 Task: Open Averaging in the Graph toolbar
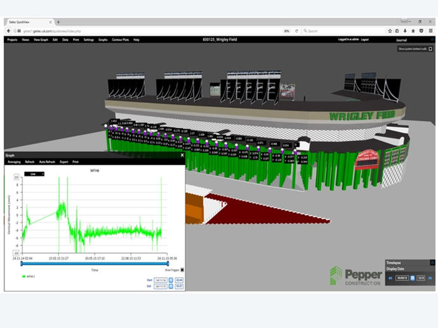click(x=14, y=162)
